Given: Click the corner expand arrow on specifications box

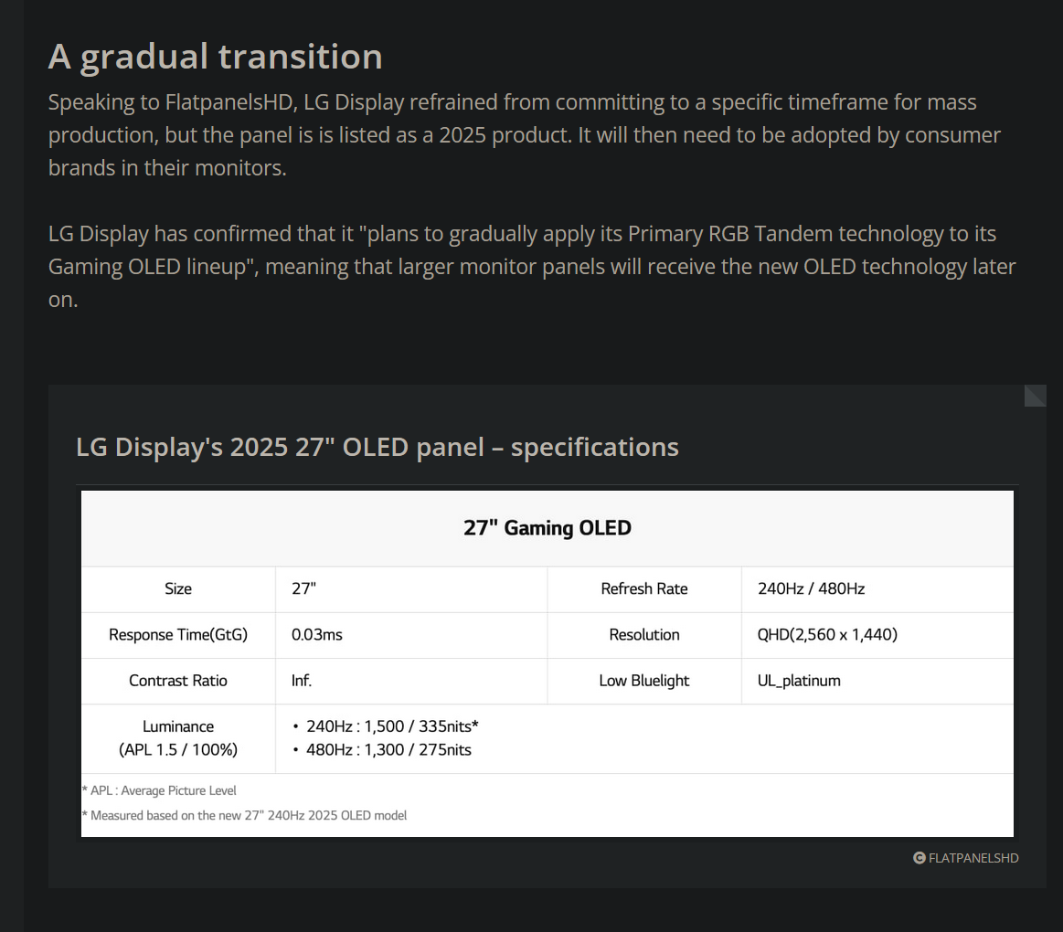Looking at the screenshot, I should (1035, 395).
